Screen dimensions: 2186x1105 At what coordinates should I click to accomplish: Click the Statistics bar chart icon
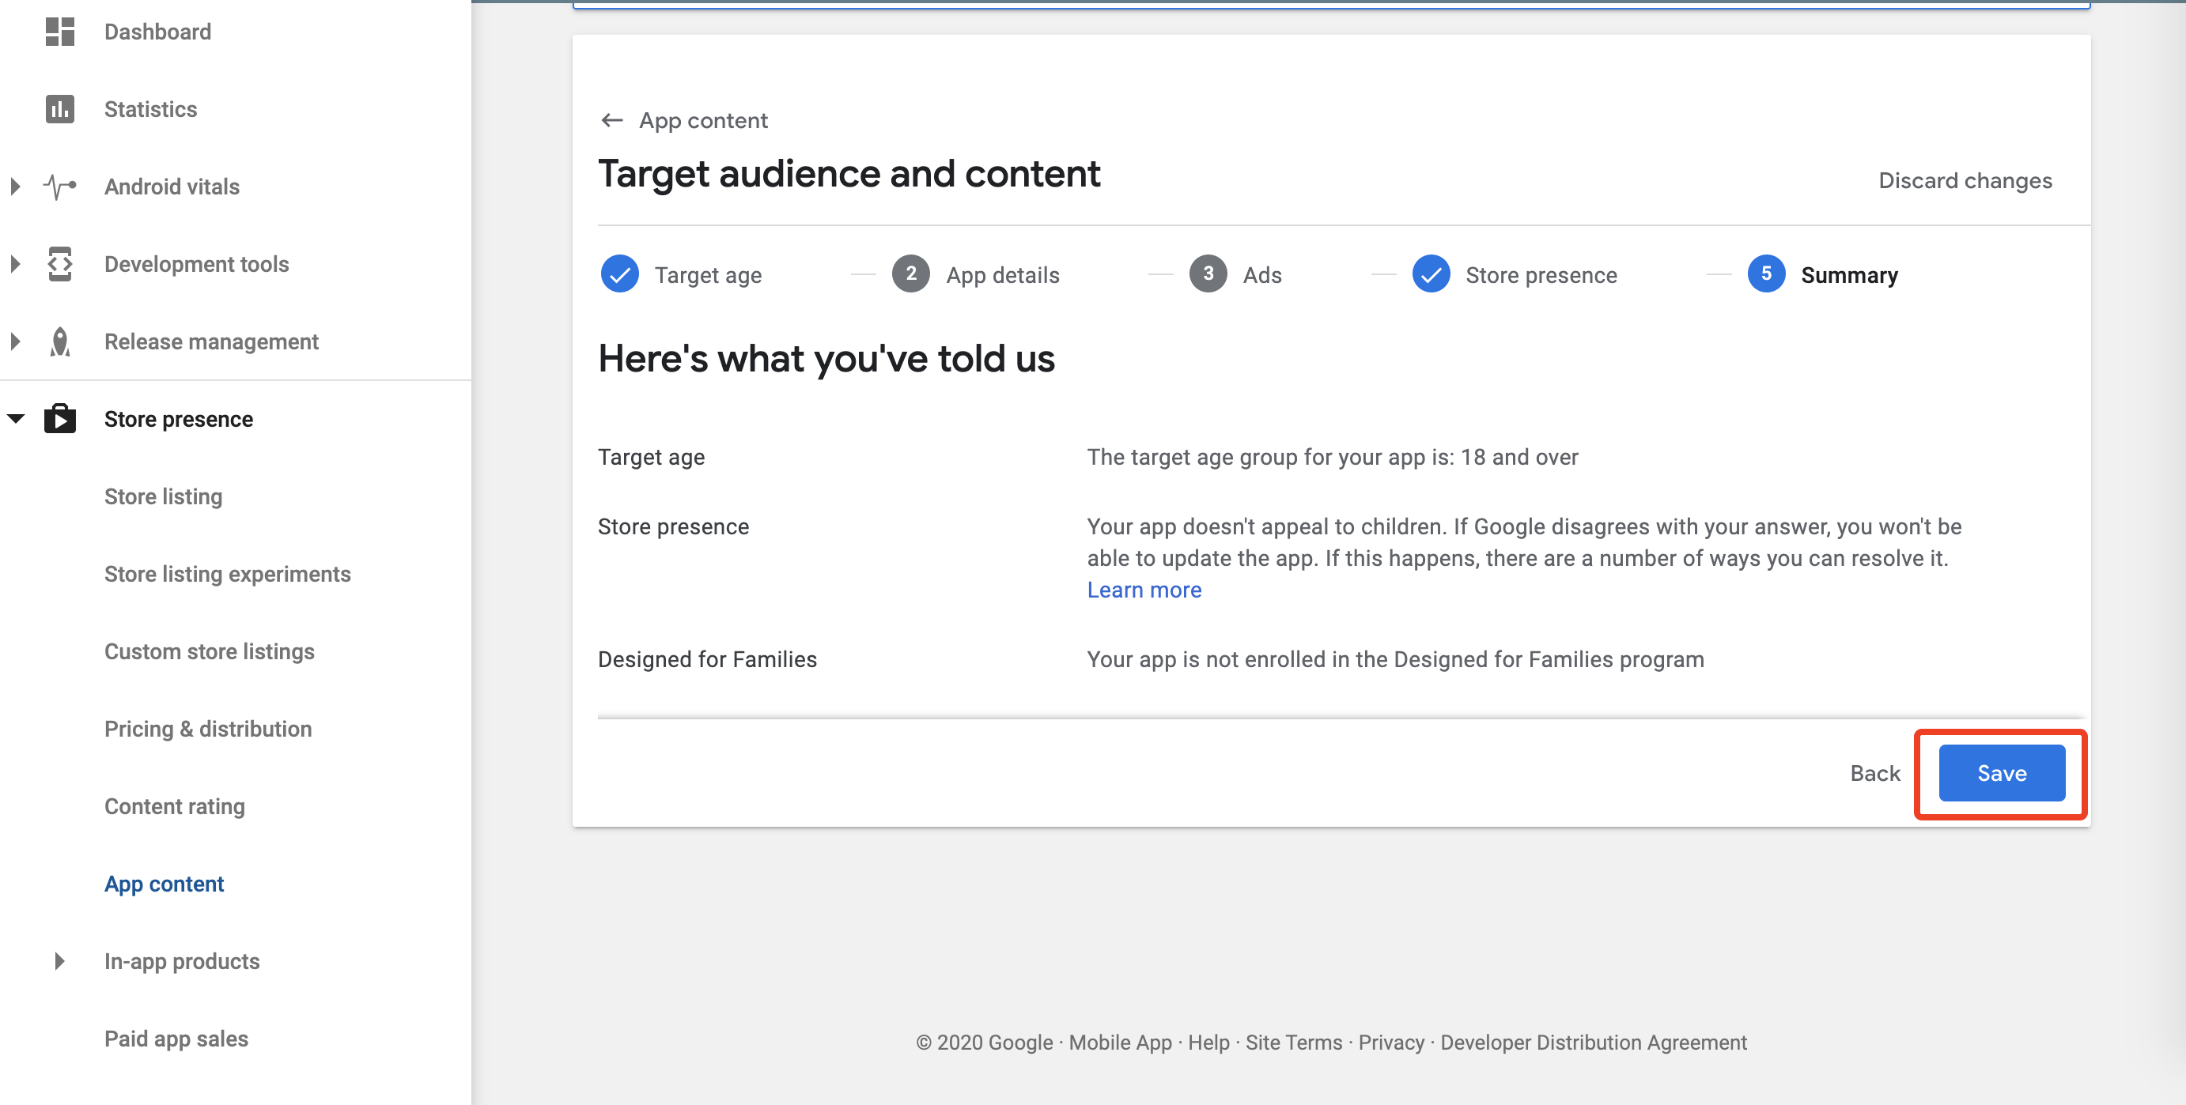(x=59, y=109)
